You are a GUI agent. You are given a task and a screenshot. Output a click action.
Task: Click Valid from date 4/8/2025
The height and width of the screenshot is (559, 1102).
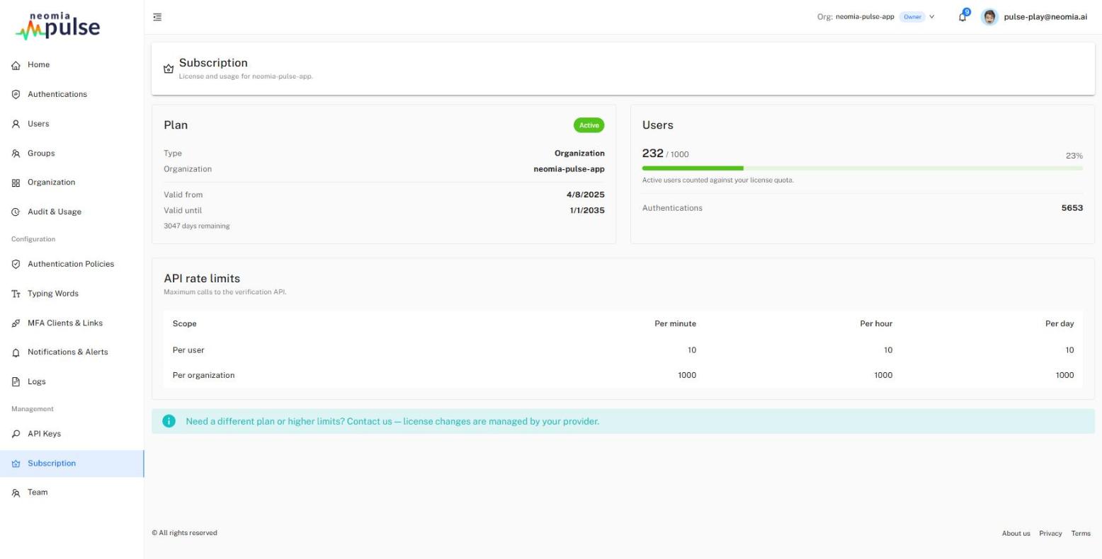pos(587,195)
